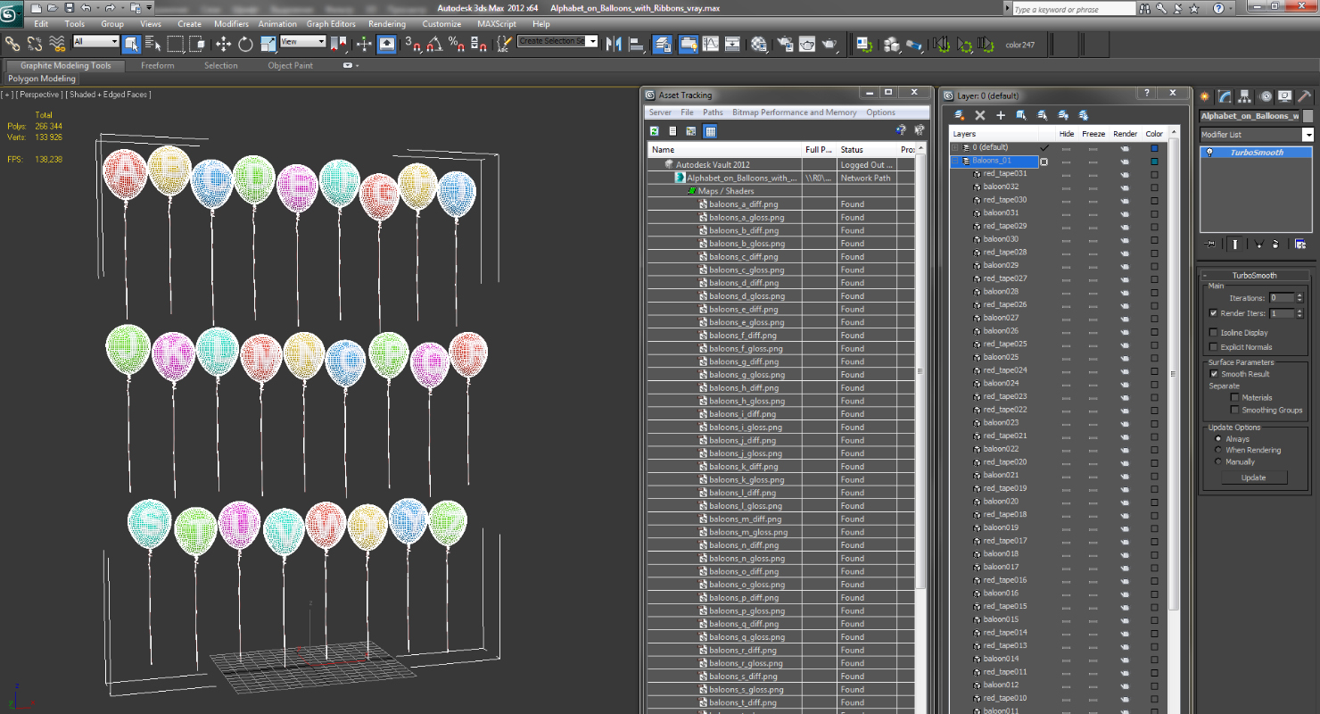The width and height of the screenshot is (1320, 714).
Task: Choose the Select and Scale tool
Action: 267,43
